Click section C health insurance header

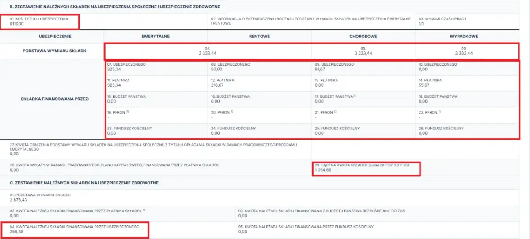pyautogui.click(x=84, y=182)
